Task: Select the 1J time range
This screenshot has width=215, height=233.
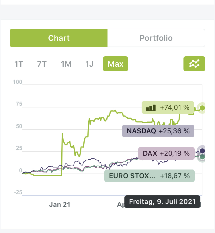Action: tap(89, 64)
